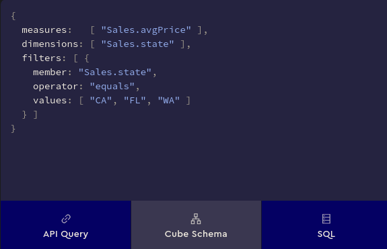This screenshot has height=249, width=387.
Task: Click the member key in the code
Action: point(50,72)
